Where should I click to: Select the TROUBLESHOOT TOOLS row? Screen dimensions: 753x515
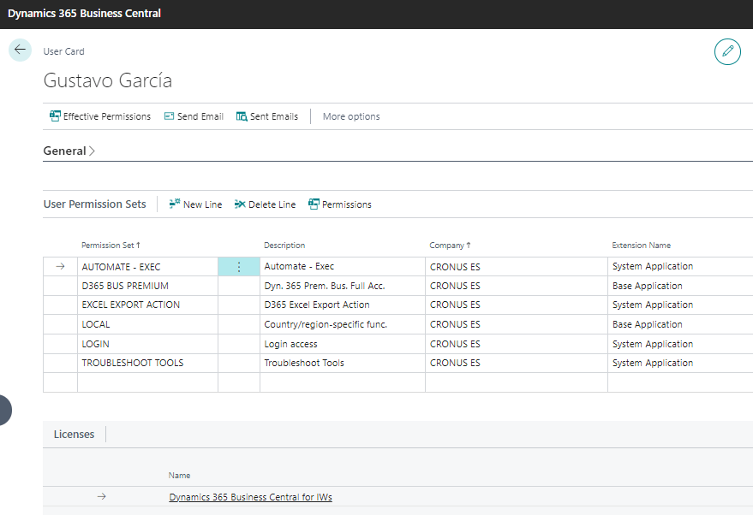(x=132, y=363)
